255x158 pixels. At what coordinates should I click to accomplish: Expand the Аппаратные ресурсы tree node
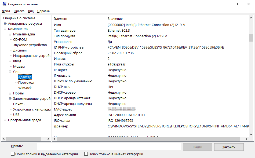click(5, 24)
